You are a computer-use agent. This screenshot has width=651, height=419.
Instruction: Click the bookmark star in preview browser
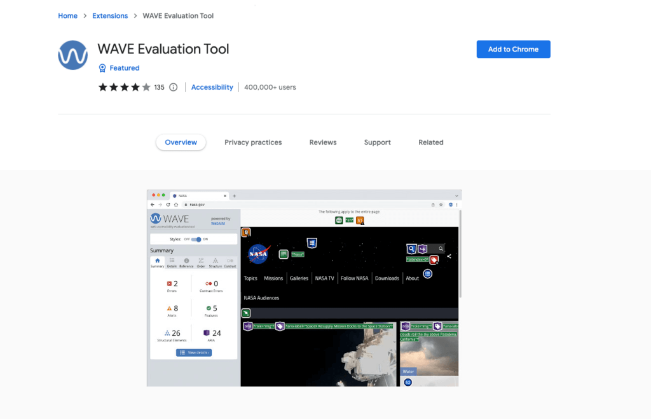tap(441, 205)
